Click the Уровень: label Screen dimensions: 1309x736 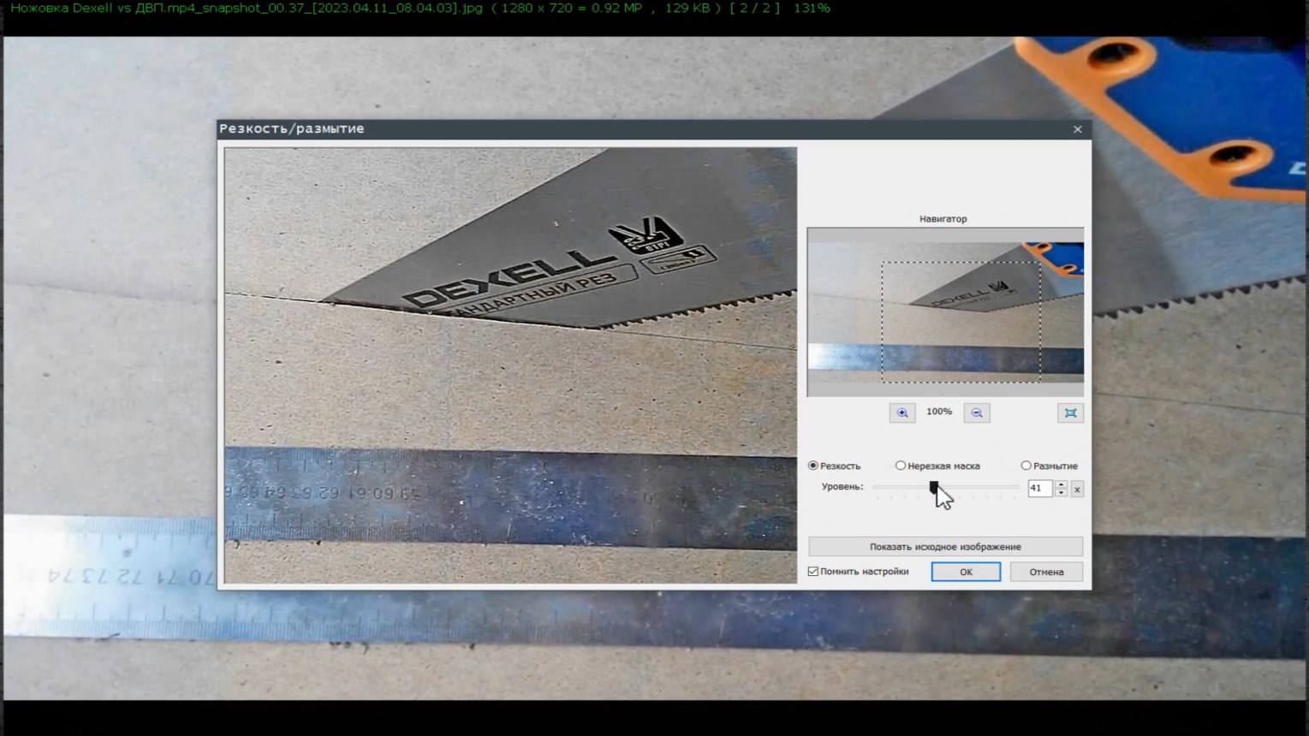click(x=842, y=486)
